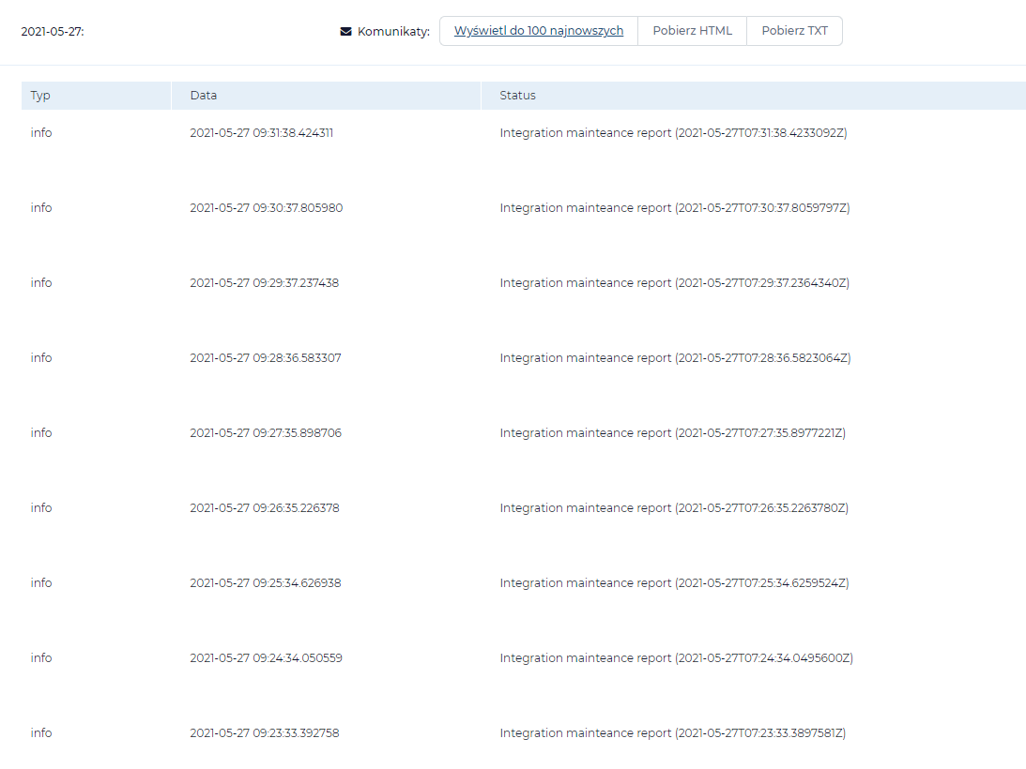Image resolution: width=1026 pixels, height=769 pixels.
Task: Select date 2021-05-27 09:29:37.237438
Action: click(265, 283)
